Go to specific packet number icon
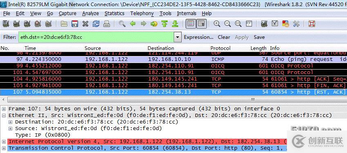Viewport: 347px width, 153px height. coord(154,24)
